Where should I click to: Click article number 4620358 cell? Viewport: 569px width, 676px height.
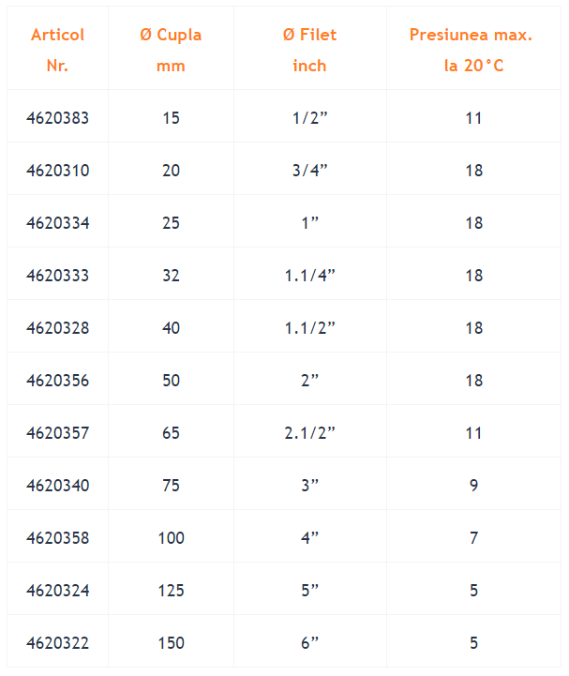[58, 538]
